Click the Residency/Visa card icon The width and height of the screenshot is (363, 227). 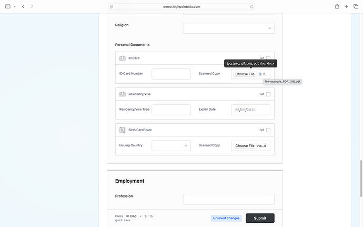pos(123,94)
